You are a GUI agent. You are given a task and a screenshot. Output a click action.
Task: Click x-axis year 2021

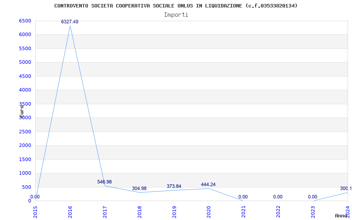pyautogui.click(x=244, y=212)
